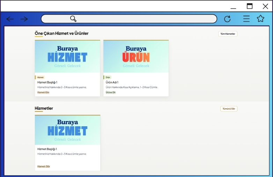The width and height of the screenshot is (273, 177).
Task: Click the Ürün Adı 1 title
Action: point(112,82)
